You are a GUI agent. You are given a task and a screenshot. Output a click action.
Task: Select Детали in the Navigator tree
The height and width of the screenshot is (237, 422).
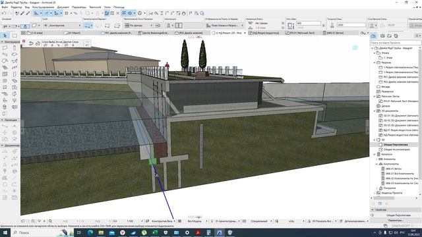pos(386,106)
